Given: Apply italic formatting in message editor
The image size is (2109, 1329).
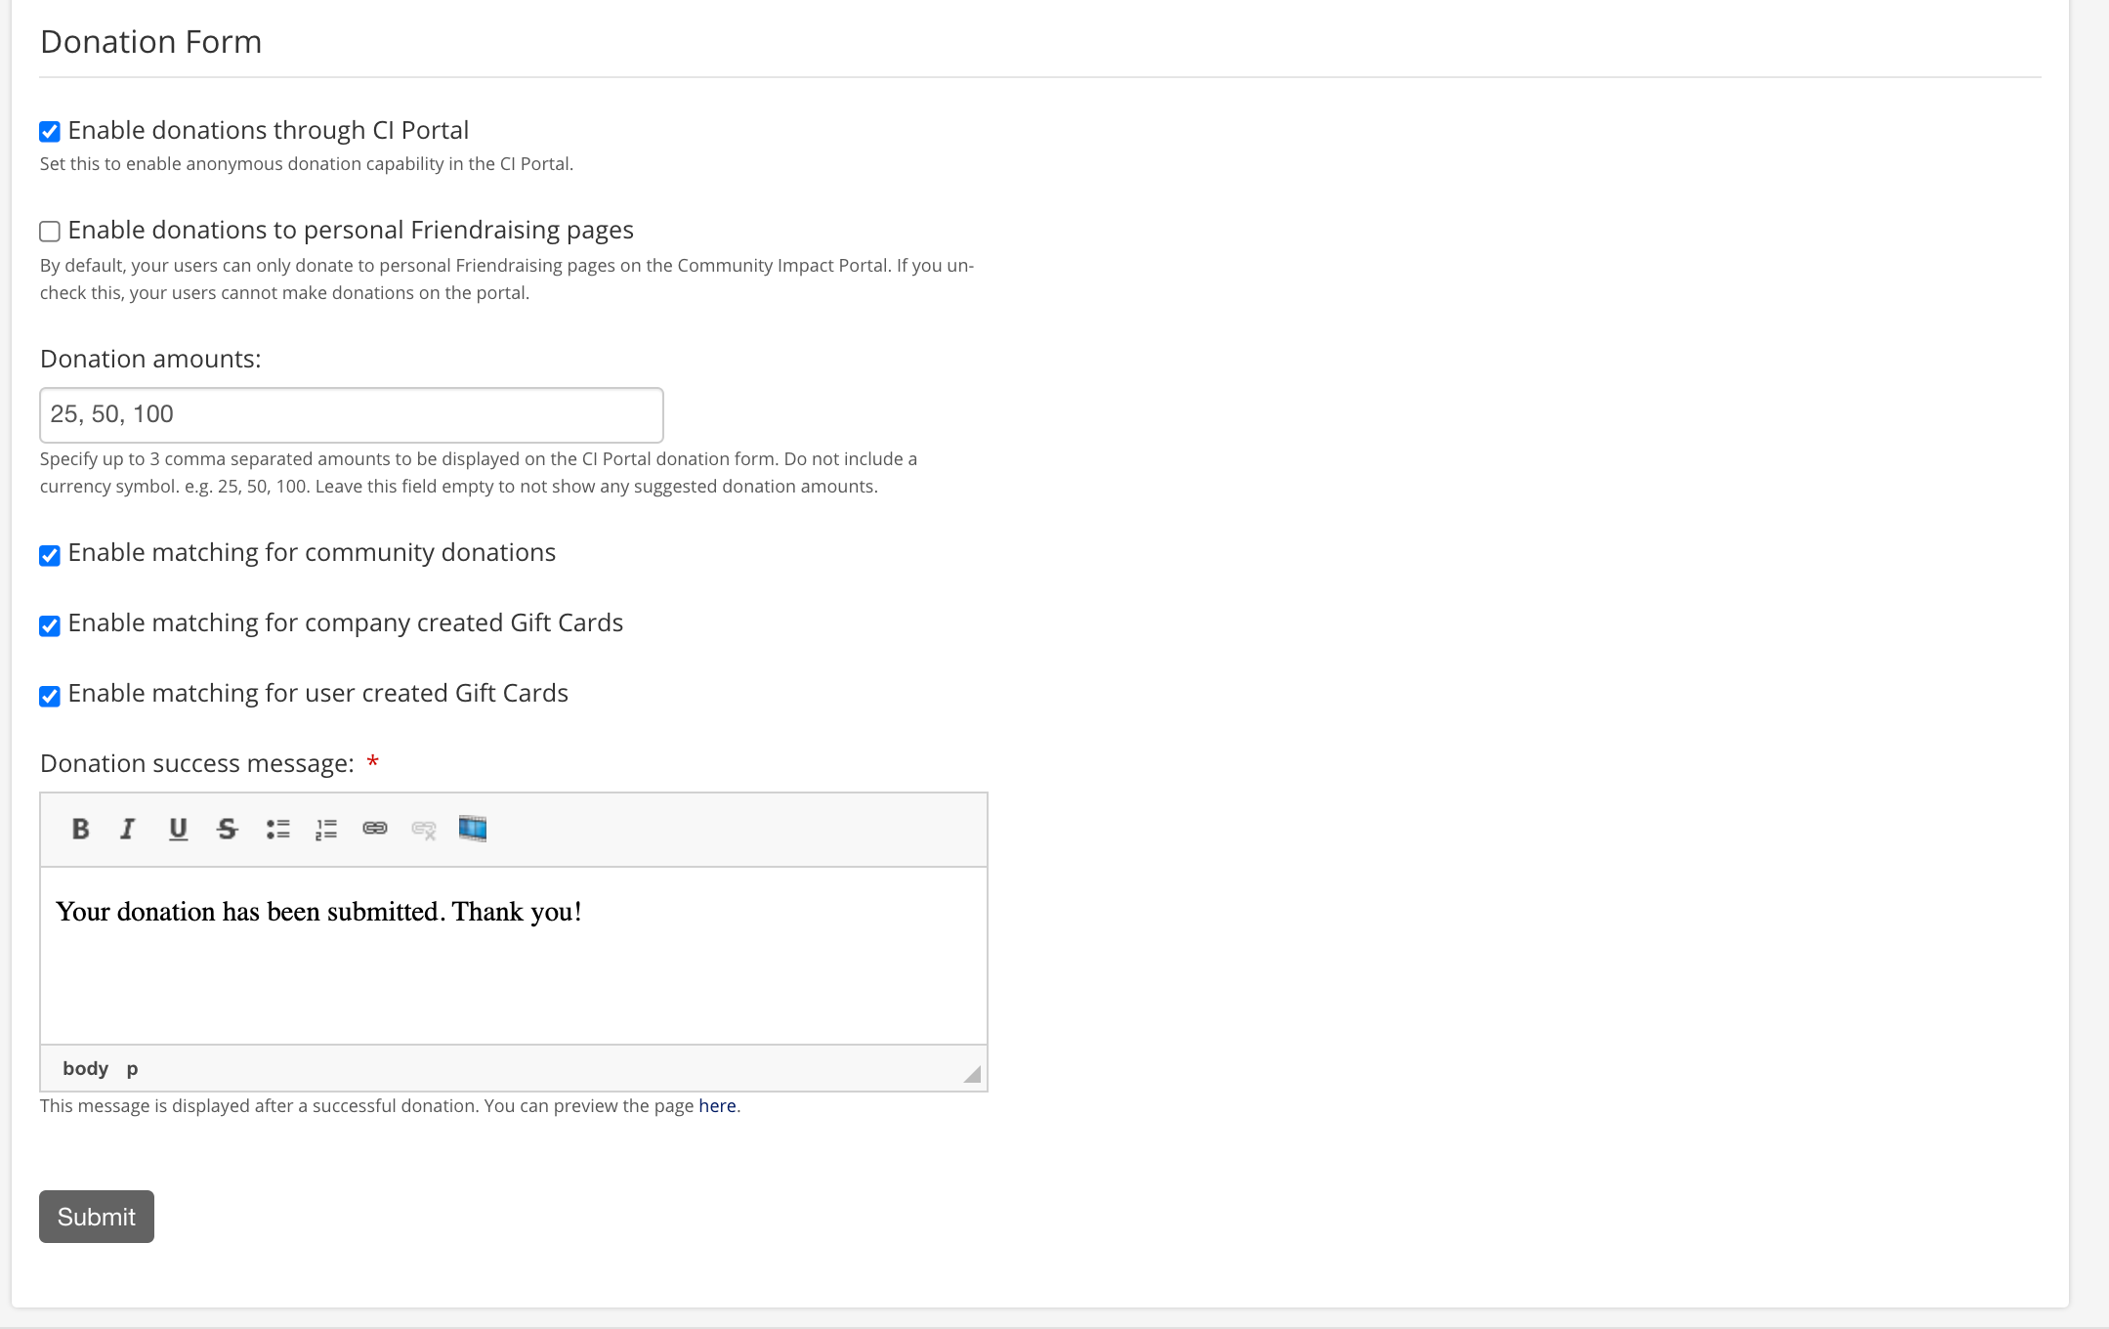Looking at the screenshot, I should coord(127,829).
